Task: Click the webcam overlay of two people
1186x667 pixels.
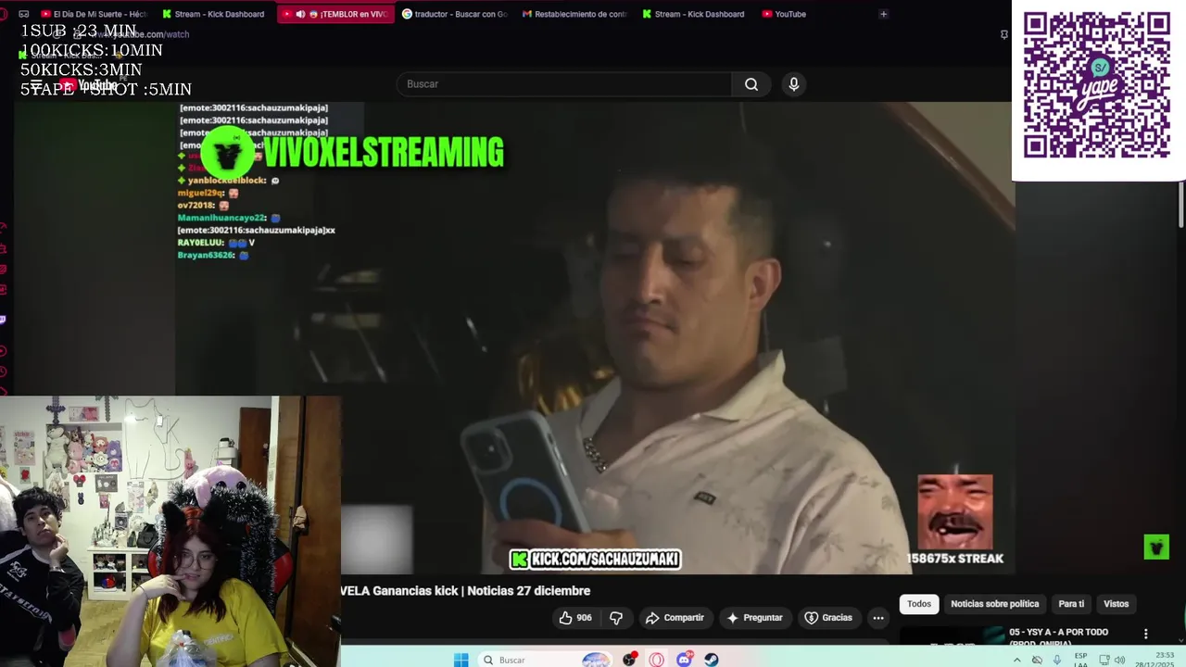Action: pyautogui.click(x=170, y=532)
